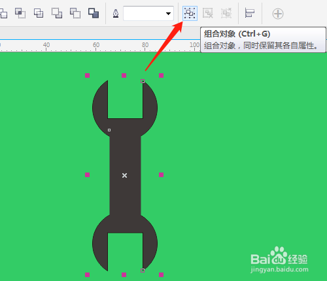Click the top-left selection handle of the wrench

click(x=88, y=76)
